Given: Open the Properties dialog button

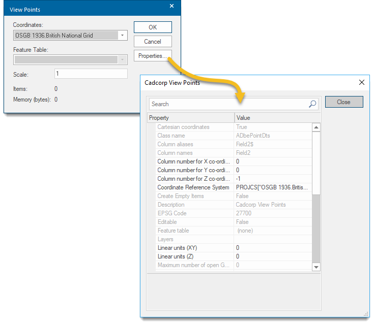Looking at the screenshot, I should [153, 56].
